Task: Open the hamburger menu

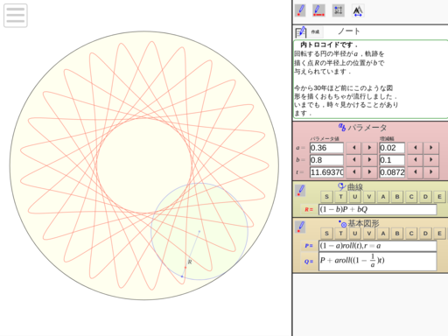Action: tap(16, 16)
